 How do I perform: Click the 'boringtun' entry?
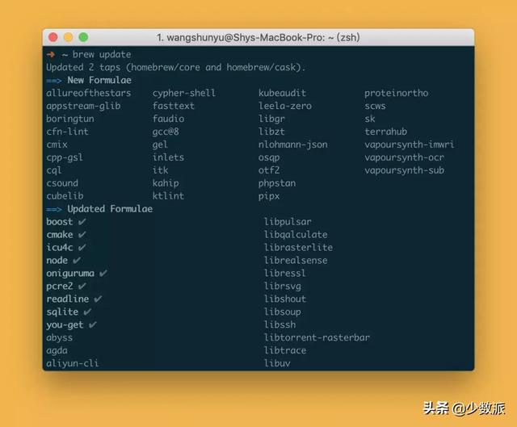(70, 119)
